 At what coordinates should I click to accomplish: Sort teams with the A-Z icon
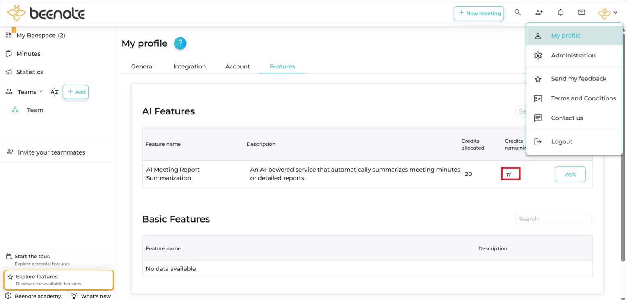[x=54, y=92]
